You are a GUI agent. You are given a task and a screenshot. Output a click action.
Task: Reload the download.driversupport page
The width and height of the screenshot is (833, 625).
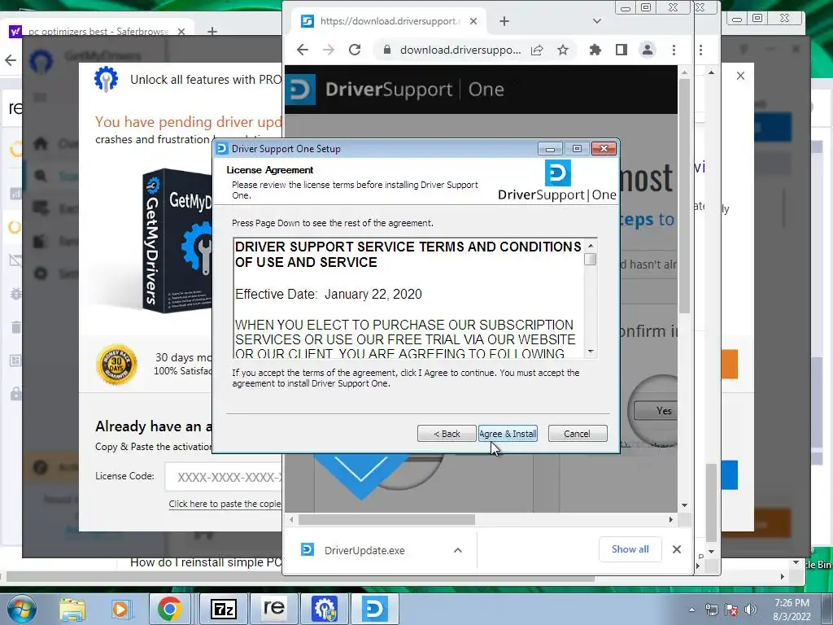355,50
